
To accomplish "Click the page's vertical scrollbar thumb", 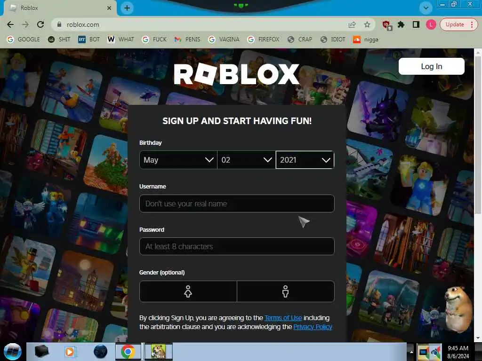I will (478, 135).
